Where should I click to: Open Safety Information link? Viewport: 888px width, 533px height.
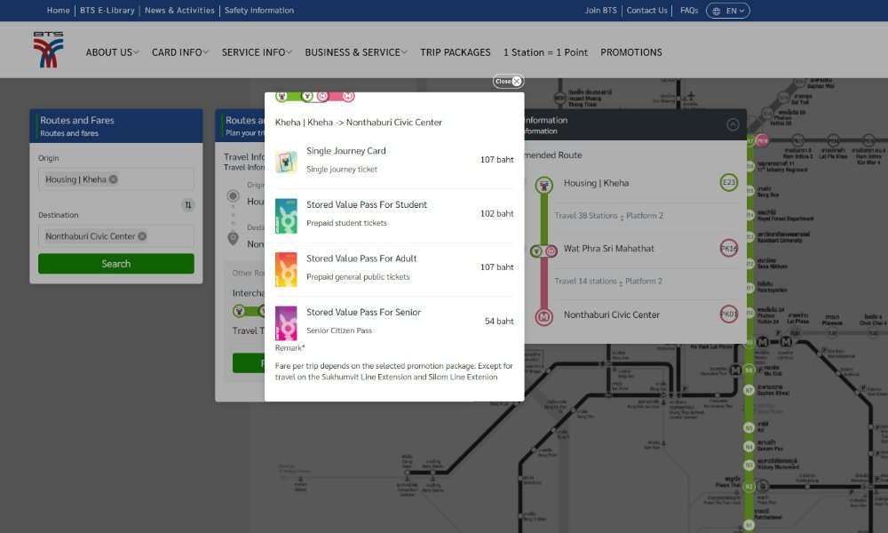pyautogui.click(x=258, y=10)
